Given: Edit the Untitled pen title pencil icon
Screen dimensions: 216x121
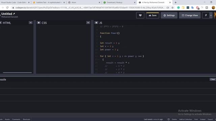Looking at the screenshot, I should tap(14, 14).
